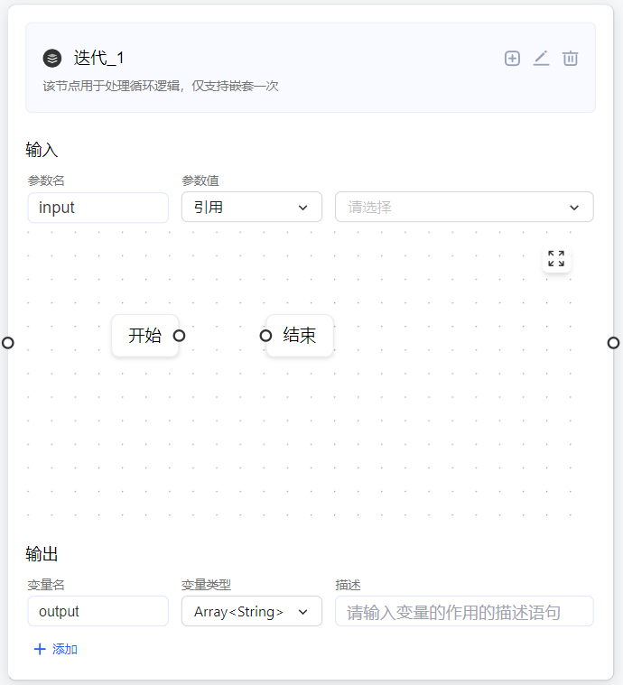Click the 变量名 column label
623x685 pixels.
tap(46, 585)
